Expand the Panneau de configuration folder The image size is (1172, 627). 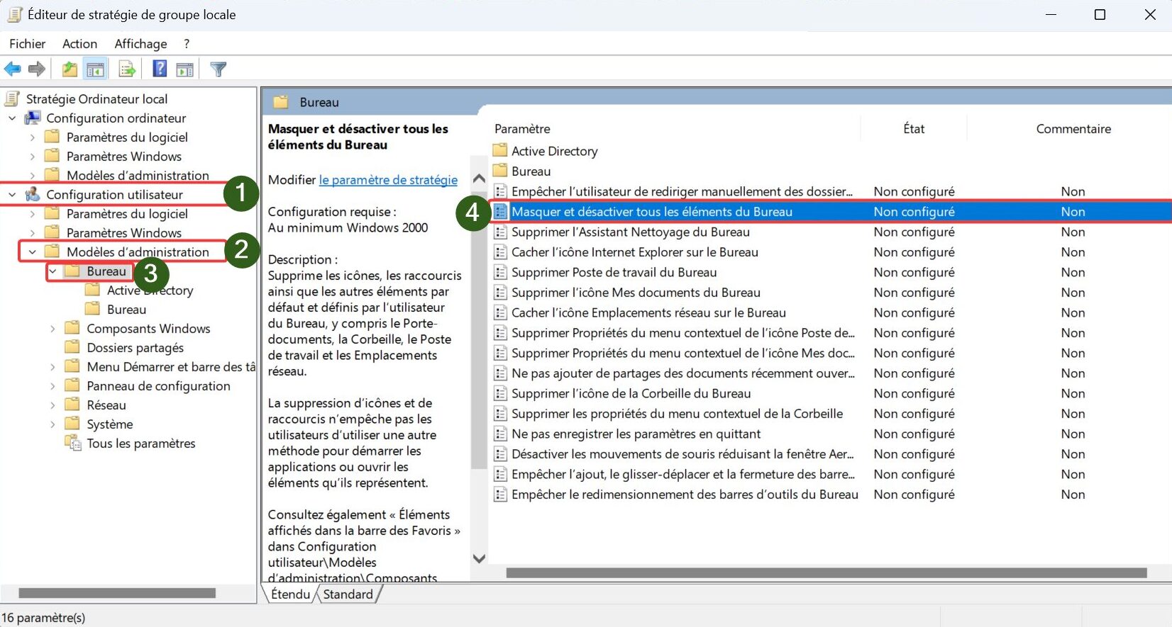(52, 386)
